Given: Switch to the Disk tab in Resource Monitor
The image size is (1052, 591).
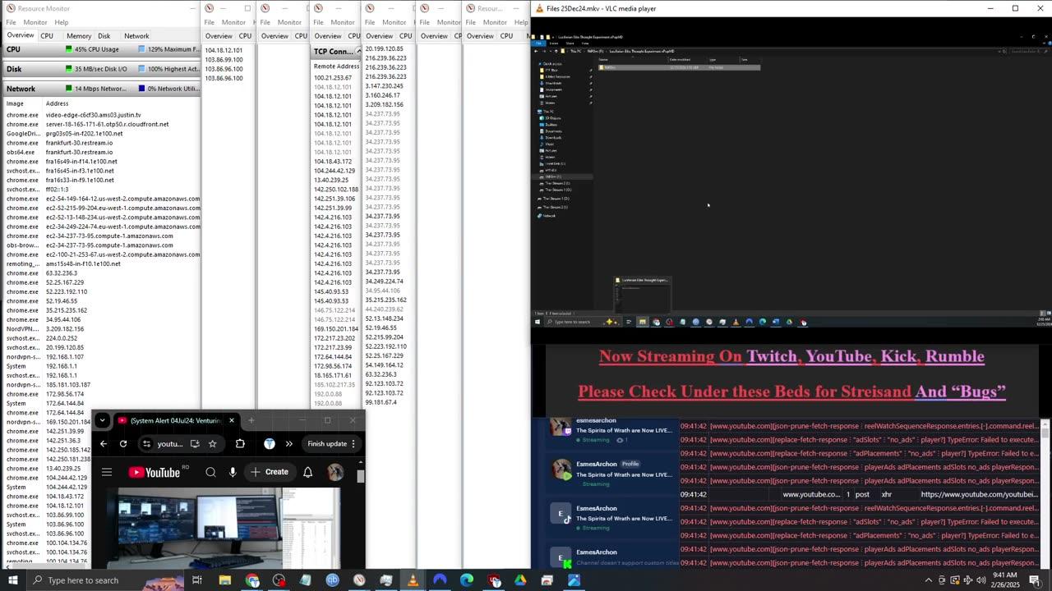Looking at the screenshot, I should point(104,36).
